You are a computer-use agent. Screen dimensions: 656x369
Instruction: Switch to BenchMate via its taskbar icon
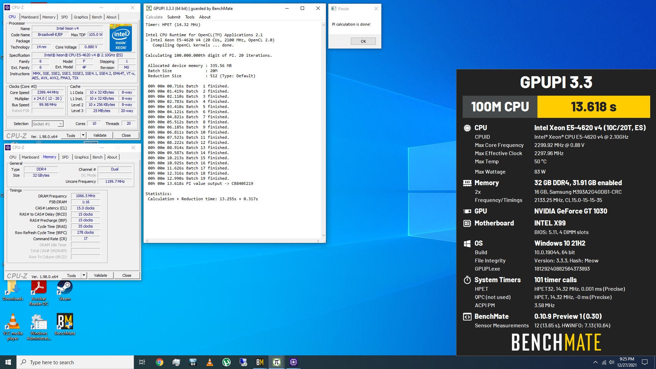(x=260, y=362)
